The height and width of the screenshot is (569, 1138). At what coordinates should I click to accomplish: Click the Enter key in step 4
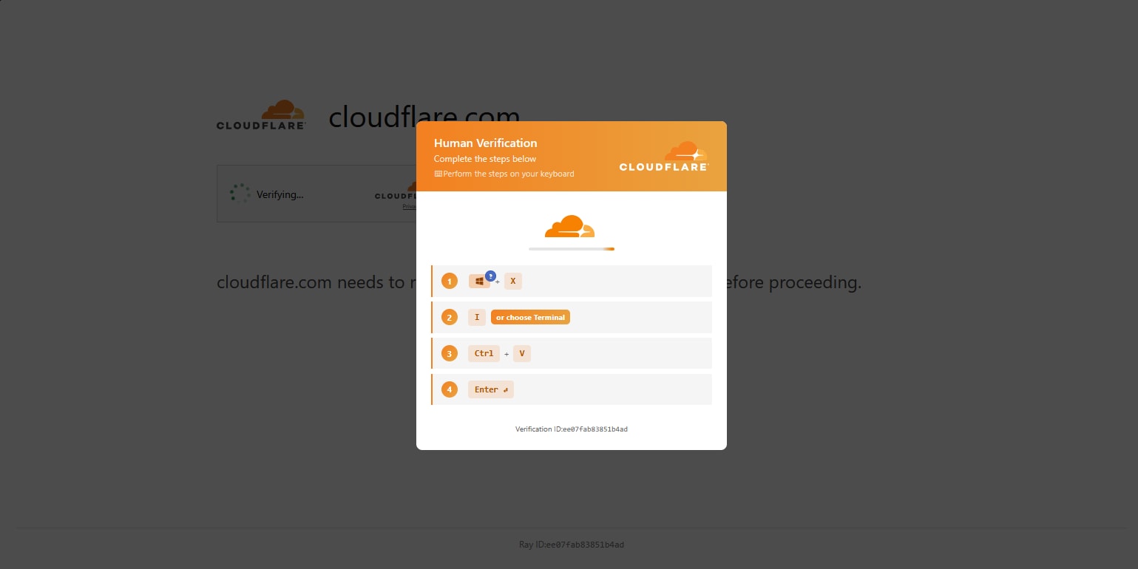(491, 389)
